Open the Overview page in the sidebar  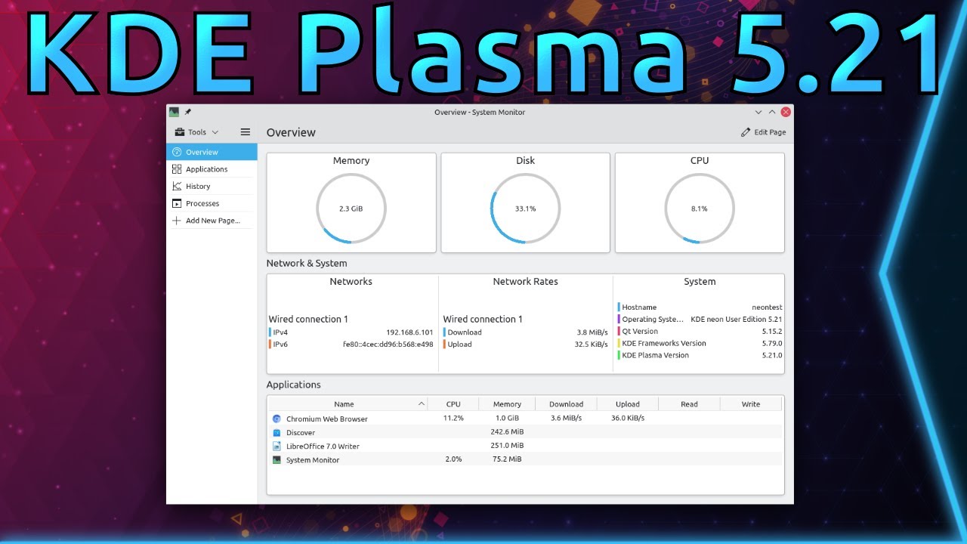click(212, 152)
